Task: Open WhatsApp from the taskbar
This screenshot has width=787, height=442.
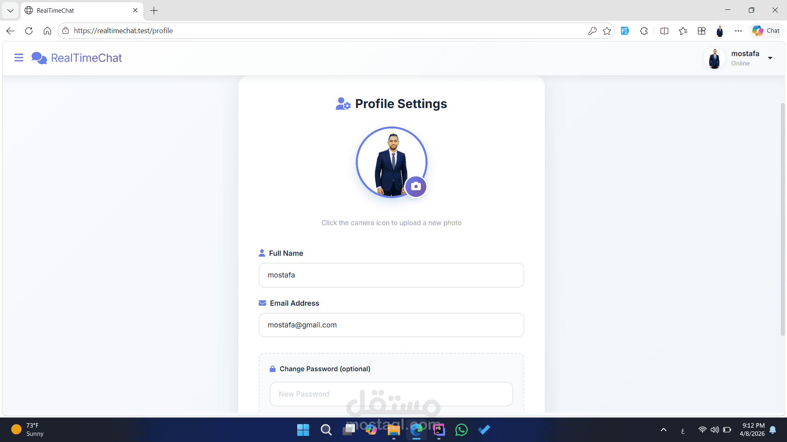Action: pyautogui.click(x=461, y=430)
